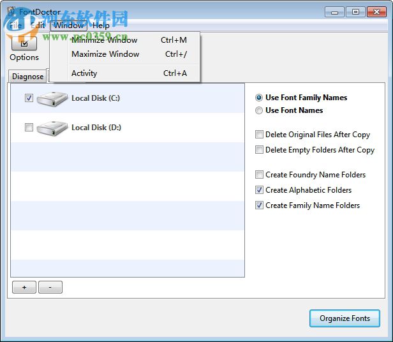Enable Delete Empty Folders After Copy
The width and height of the screenshot is (393, 342).
(259, 150)
